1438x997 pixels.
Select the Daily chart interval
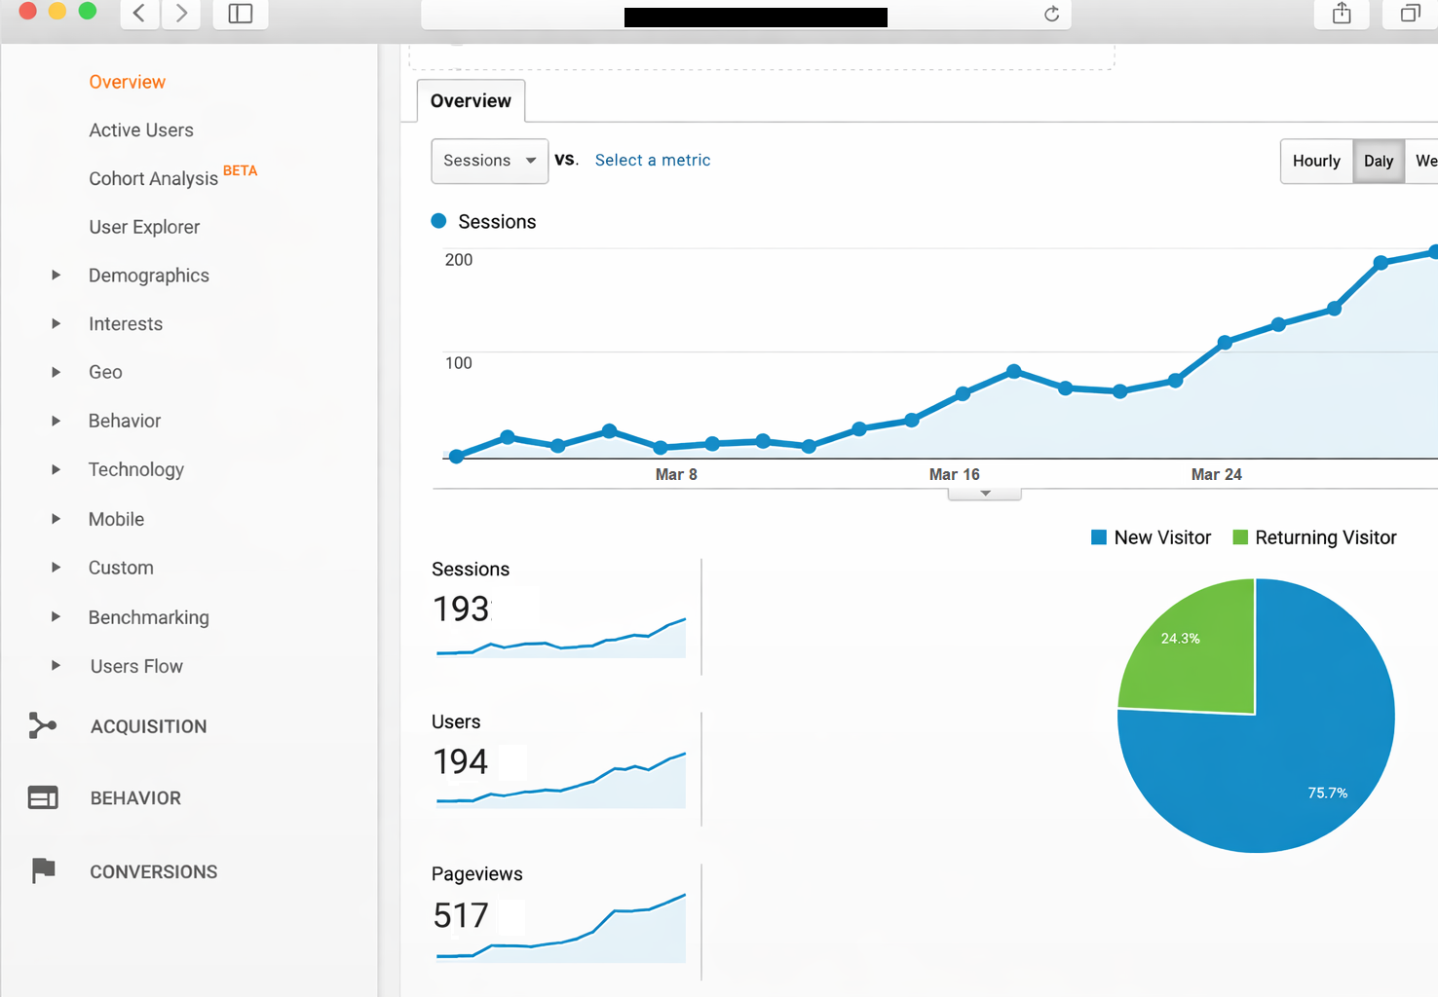(1378, 161)
